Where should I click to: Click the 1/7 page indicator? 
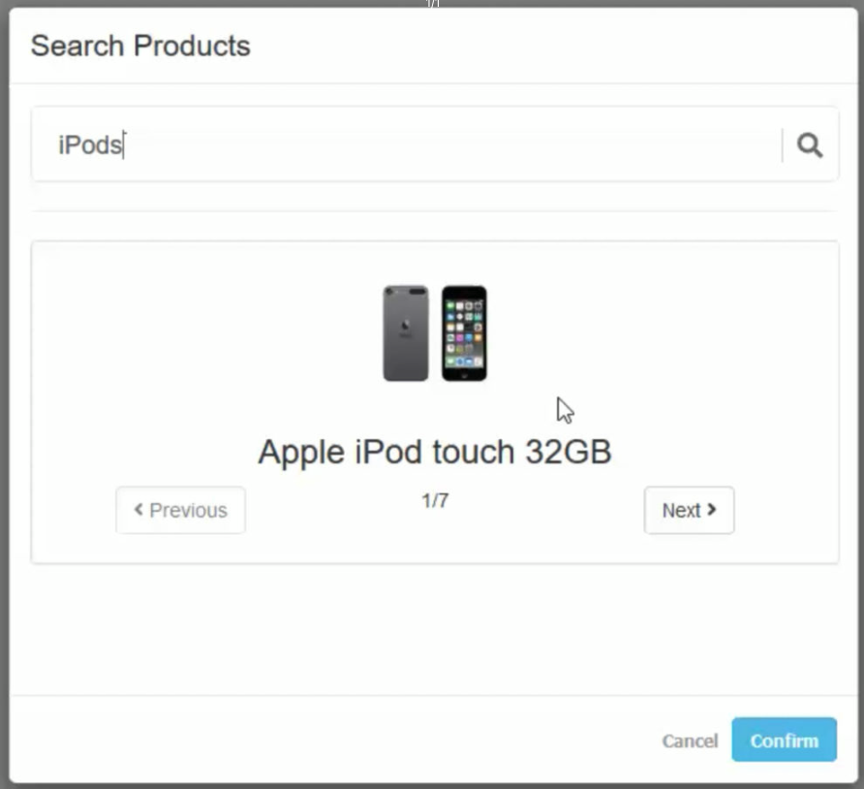[x=435, y=501]
